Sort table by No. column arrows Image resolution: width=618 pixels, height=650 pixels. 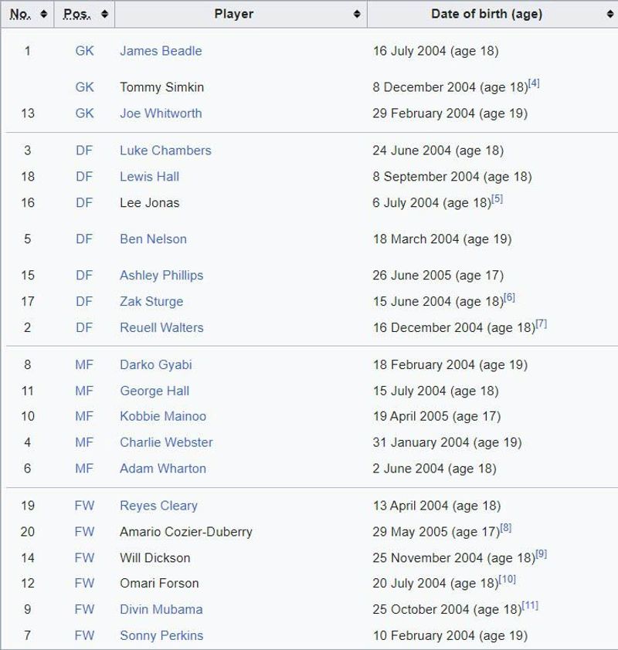(43, 14)
